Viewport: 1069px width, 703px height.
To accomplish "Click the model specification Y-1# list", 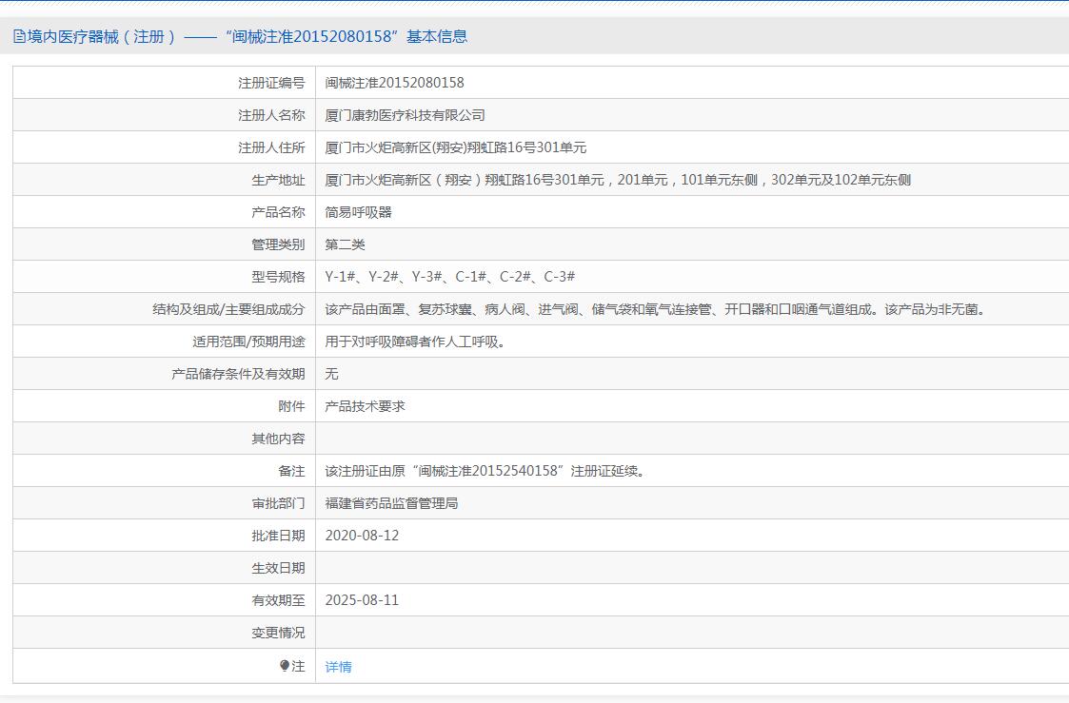I will point(449,277).
